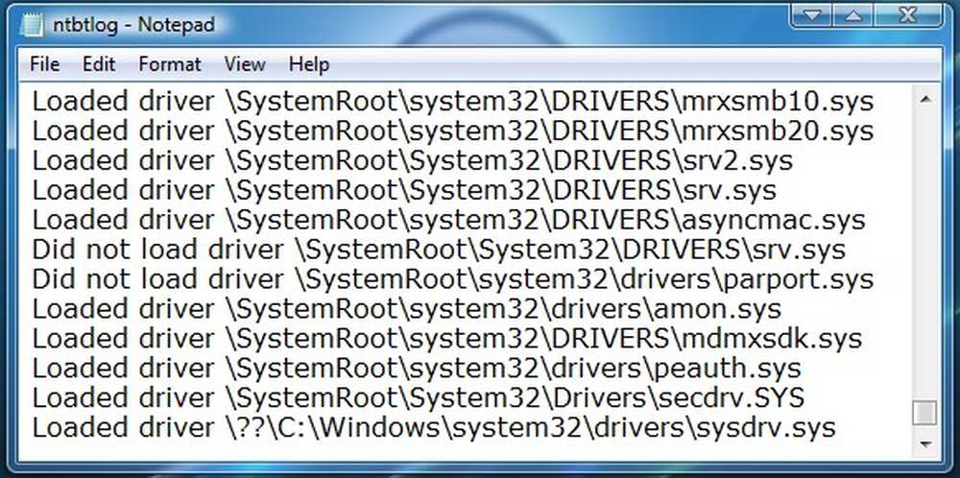Open the Edit menu
Viewport: 960px width, 478px height.
tap(98, 65)
